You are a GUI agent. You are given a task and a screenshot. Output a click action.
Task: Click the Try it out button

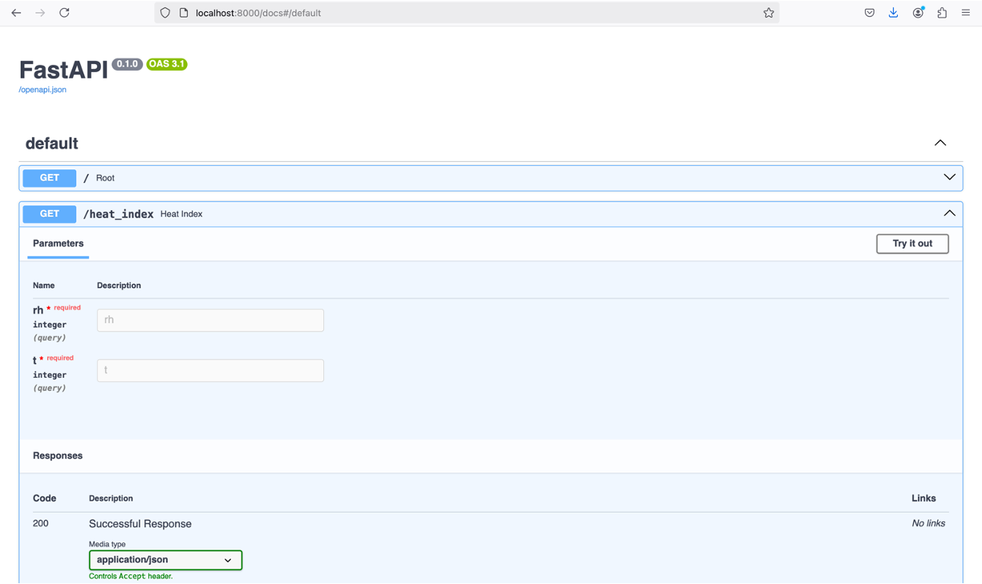912,244
